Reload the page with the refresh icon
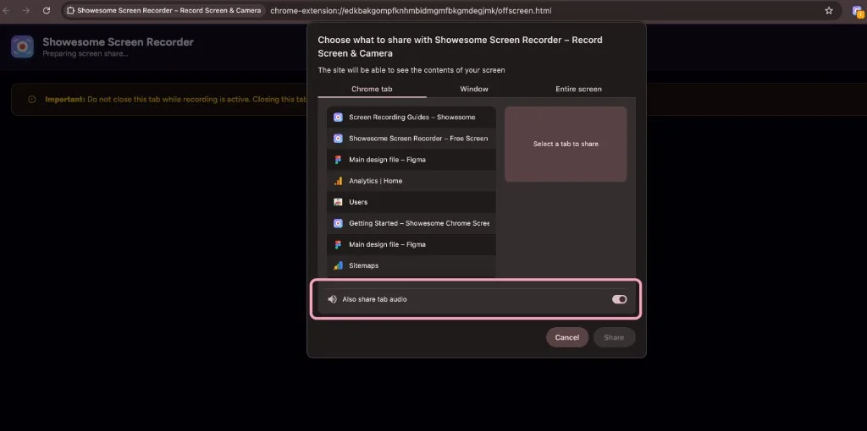 (x=47, y=10)
